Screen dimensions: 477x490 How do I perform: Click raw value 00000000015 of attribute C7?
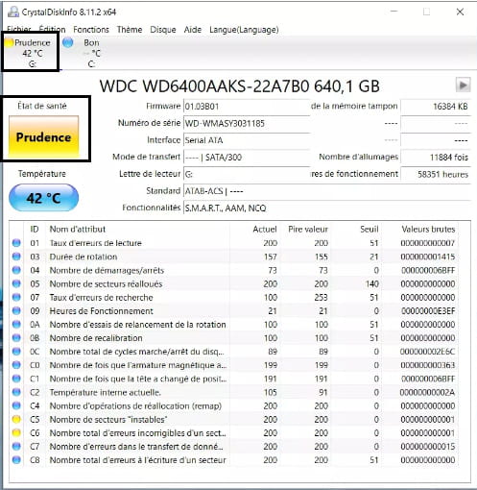pos(428,447)
